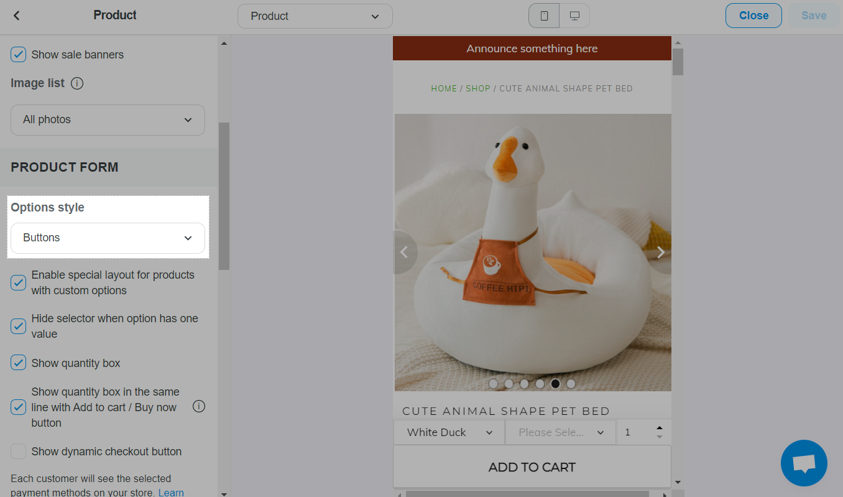Open the White Duck variant dropdown

[449, 432]
